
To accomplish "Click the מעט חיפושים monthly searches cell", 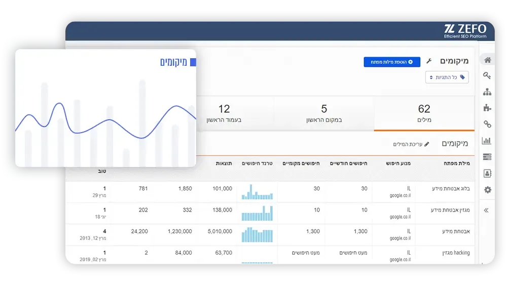I will click(353, 253).
